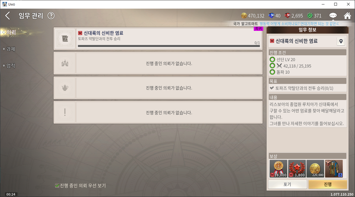Viewport: 355px width, 197px height.
Task: Click the 임무 정보 panel header
Action: (x=308, y=30)
